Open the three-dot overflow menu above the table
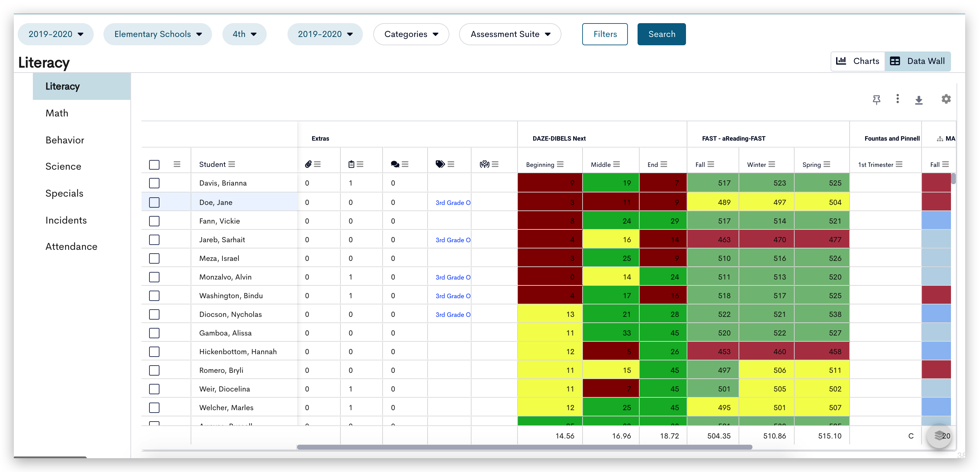Viewport: 979px width, 472px height. pyautogui.click(x=898, y=99)
